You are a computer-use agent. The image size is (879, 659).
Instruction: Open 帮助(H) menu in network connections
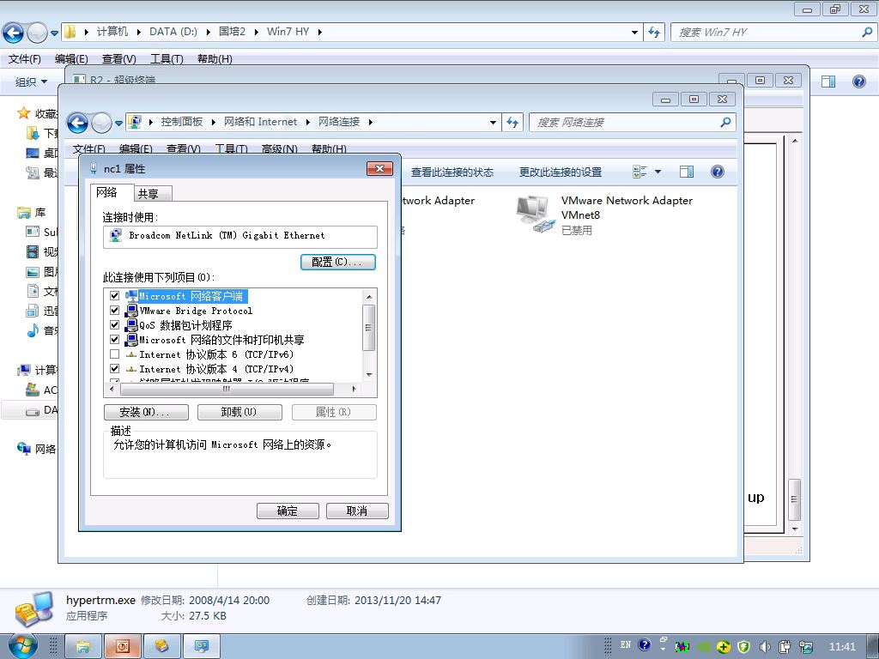(329, 149)
